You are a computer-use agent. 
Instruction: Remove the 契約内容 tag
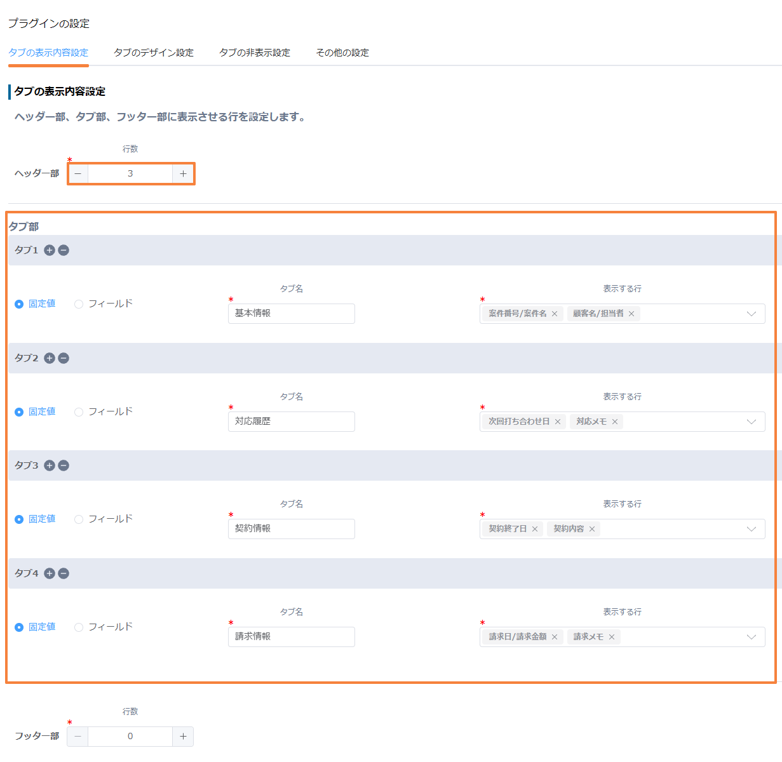click(x=592, y=529)
